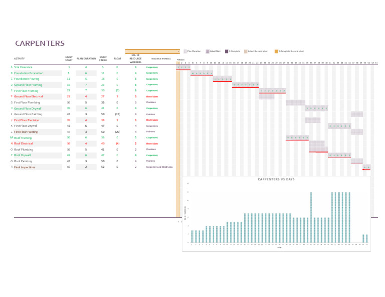This screenshot has height=297, width=385.
Task: Select the First Floor Electrical activity
Action: tap(27, 120)
